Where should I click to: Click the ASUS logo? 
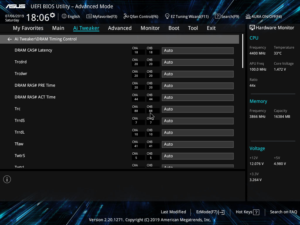(x=15, y=6)
